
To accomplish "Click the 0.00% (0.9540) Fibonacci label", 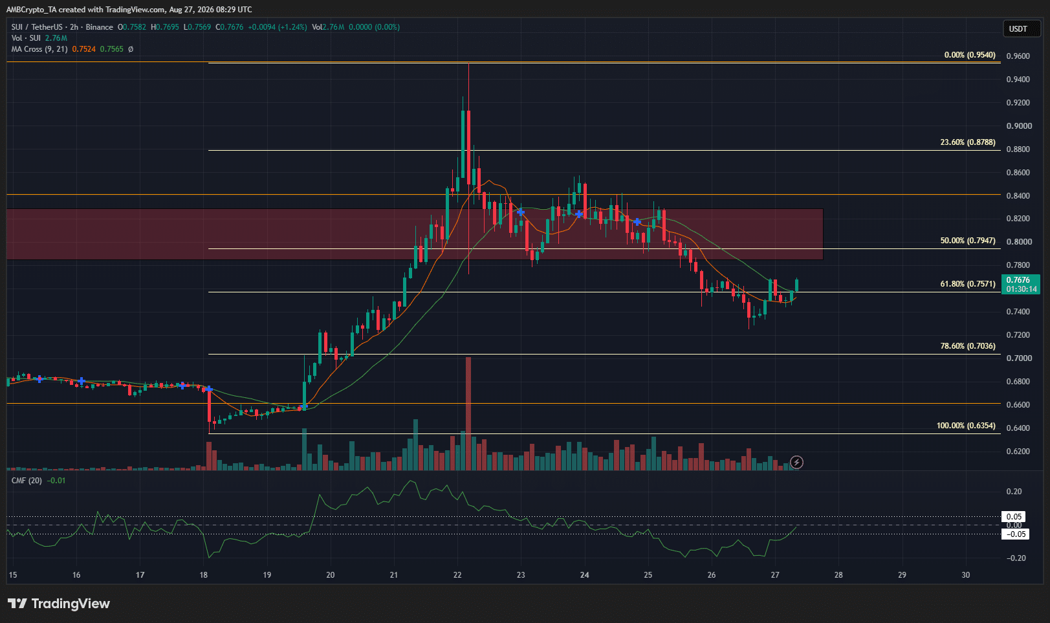I will tap(970, 55).
